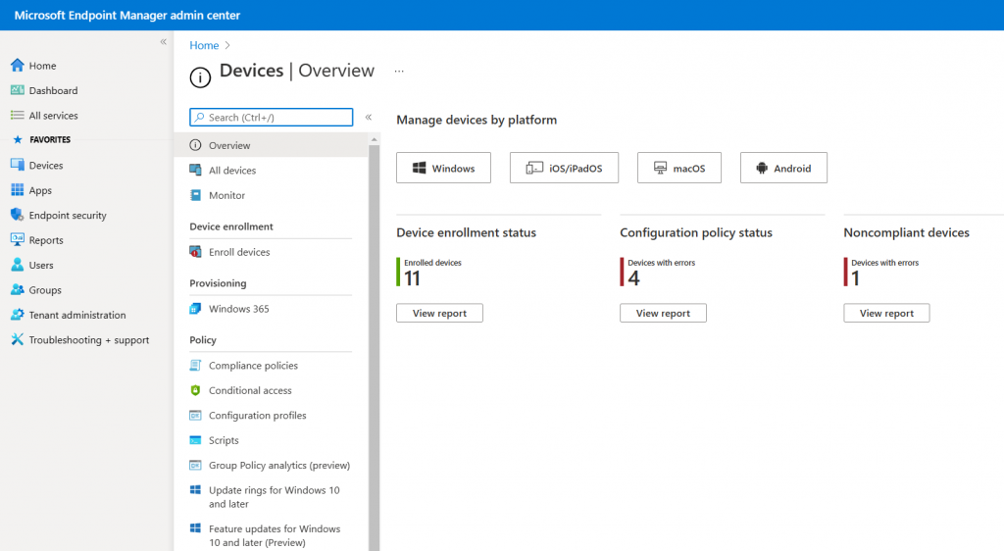Click the All services list icon
The image size is (1004, 551).
pyautogui.click(x=18, y=115)
